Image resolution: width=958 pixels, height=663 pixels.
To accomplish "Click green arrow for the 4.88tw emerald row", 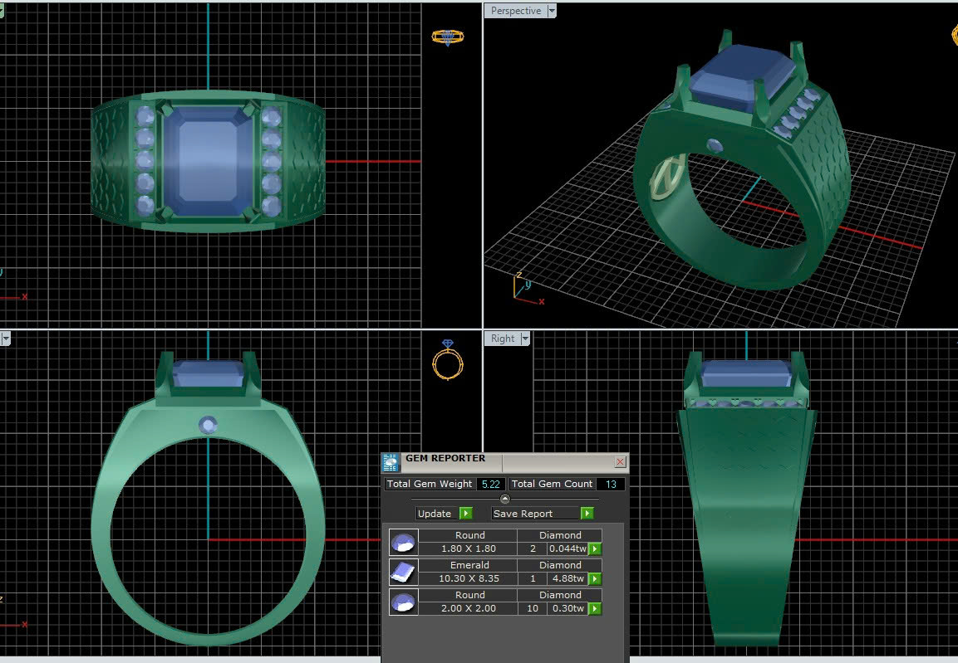I will click(x=595, y=579).
